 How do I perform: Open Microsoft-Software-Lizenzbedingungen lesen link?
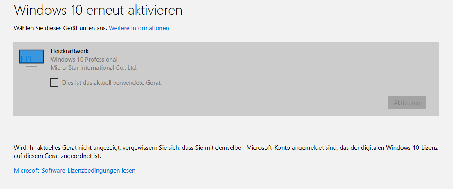pyautogui.click(x=74, y=171)
